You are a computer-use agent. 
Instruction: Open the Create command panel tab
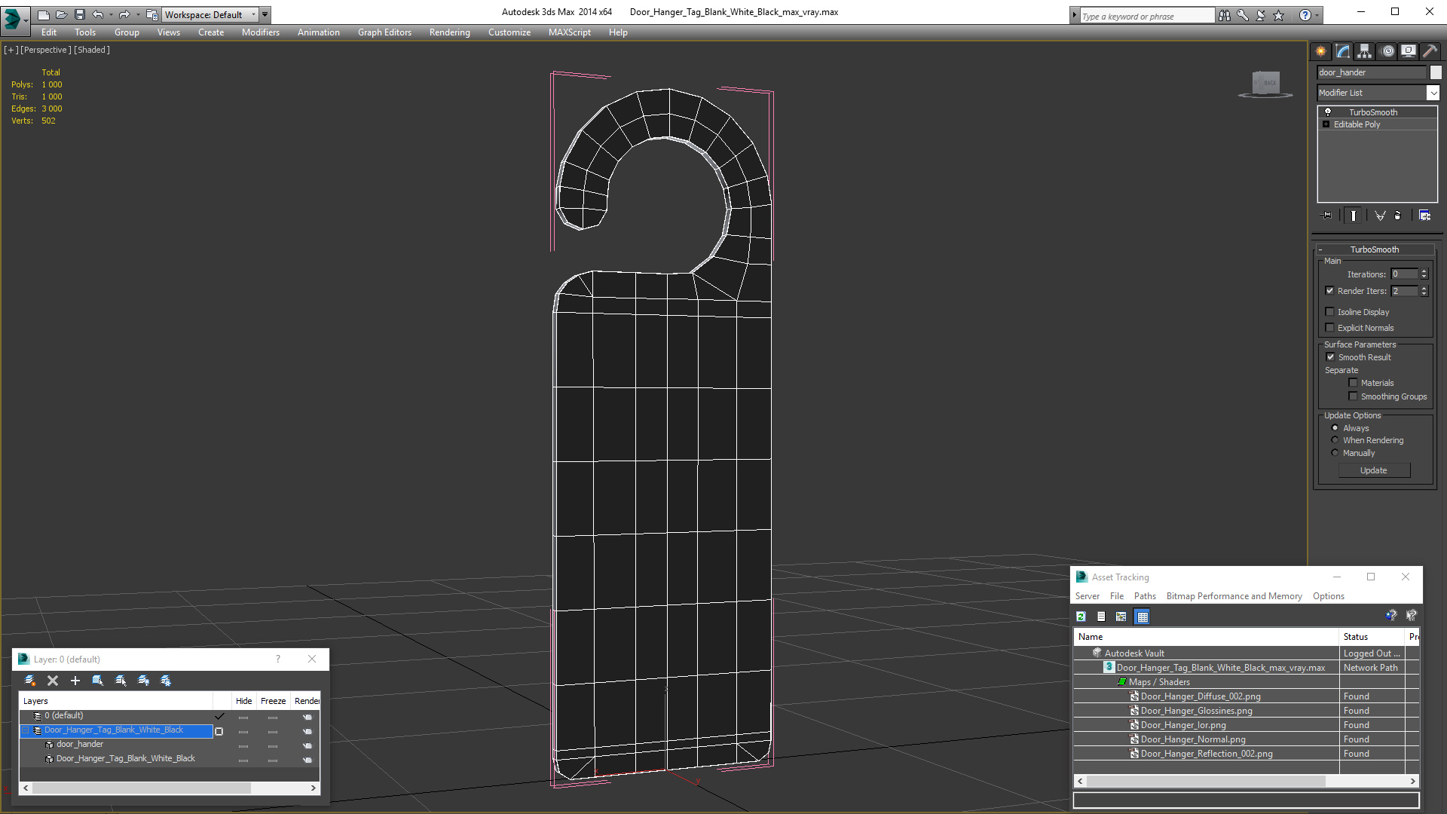pos(1321,51)
